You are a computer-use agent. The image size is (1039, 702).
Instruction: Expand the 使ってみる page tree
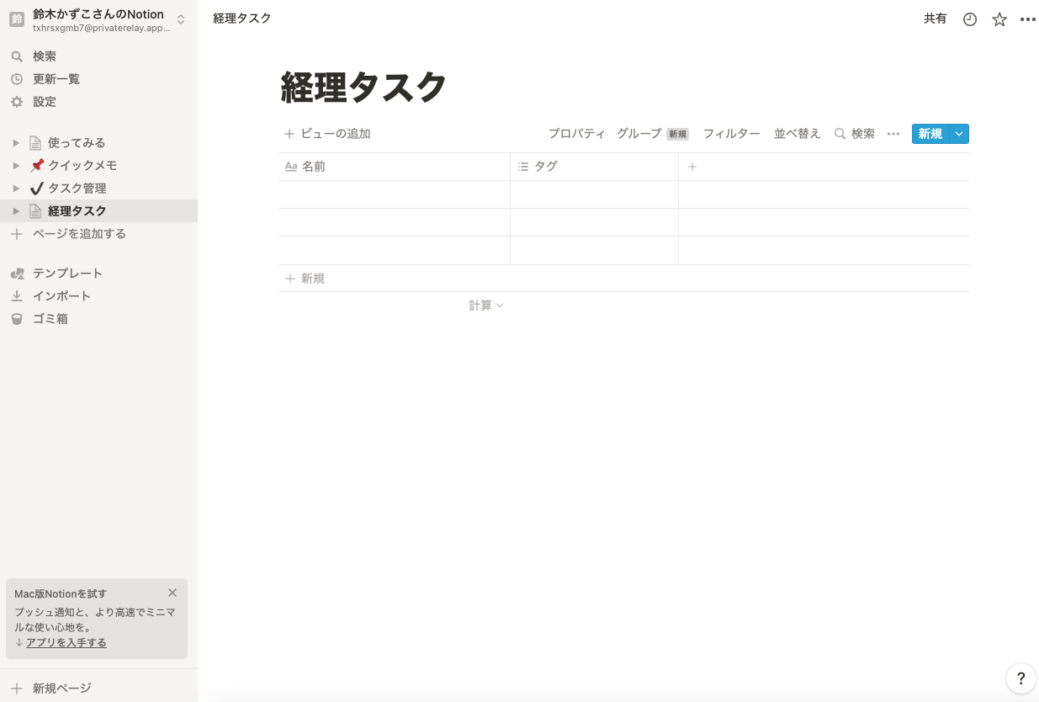coord(16,143)
